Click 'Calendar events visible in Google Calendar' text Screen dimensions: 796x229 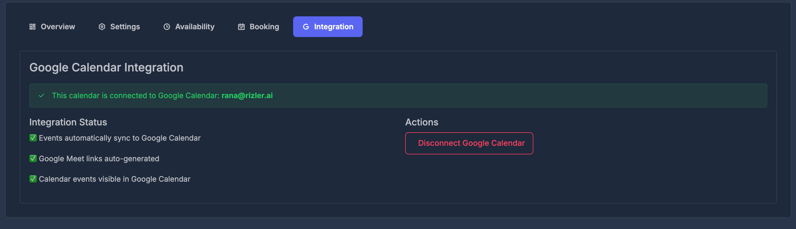coord(114,179)
